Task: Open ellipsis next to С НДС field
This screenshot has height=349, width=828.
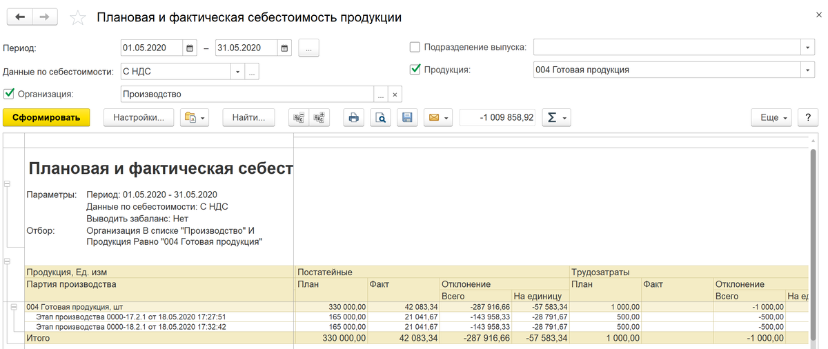Action: click(x=252, y=71)
